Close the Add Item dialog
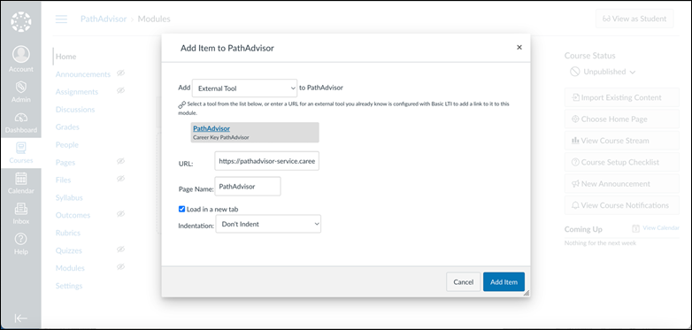 519,47
